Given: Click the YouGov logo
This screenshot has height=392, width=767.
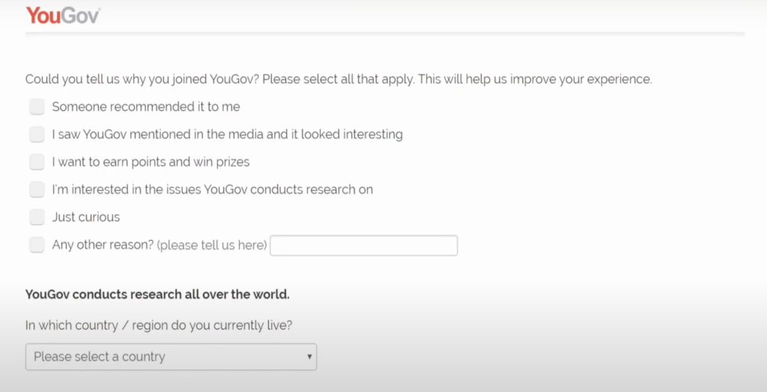Looking at the screenshot, I should tap(63, 16).
